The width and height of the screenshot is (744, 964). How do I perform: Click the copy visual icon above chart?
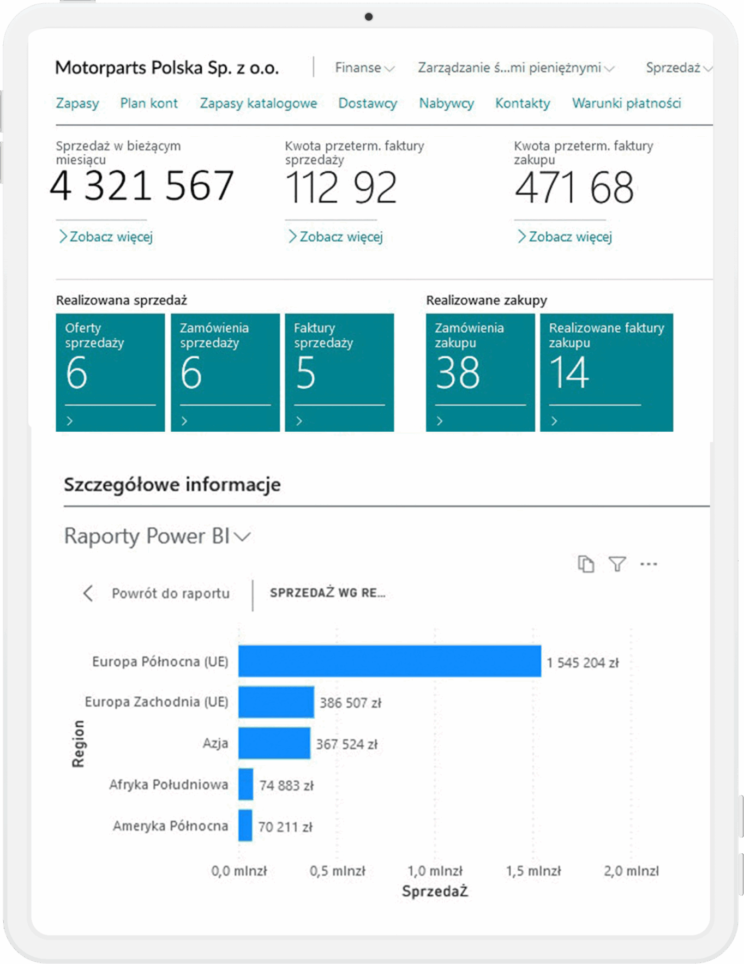(x=586, y=564)
